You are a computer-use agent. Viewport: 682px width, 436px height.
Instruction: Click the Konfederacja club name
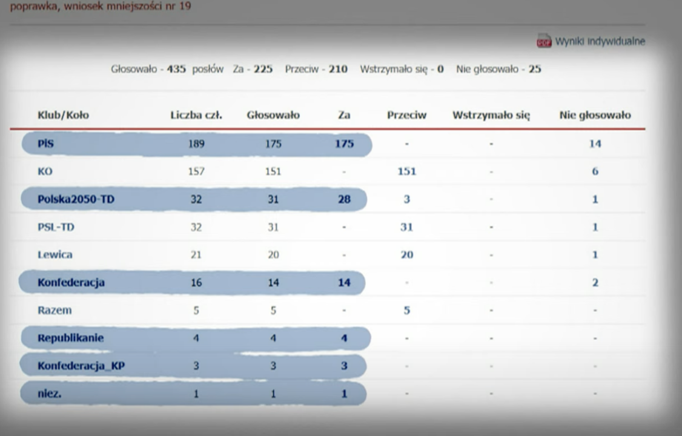click(x=71, y=283)
